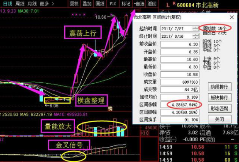Click the 板块排行 sector ranking button
This screenshot has height=162, width=239.
(219, 97)
